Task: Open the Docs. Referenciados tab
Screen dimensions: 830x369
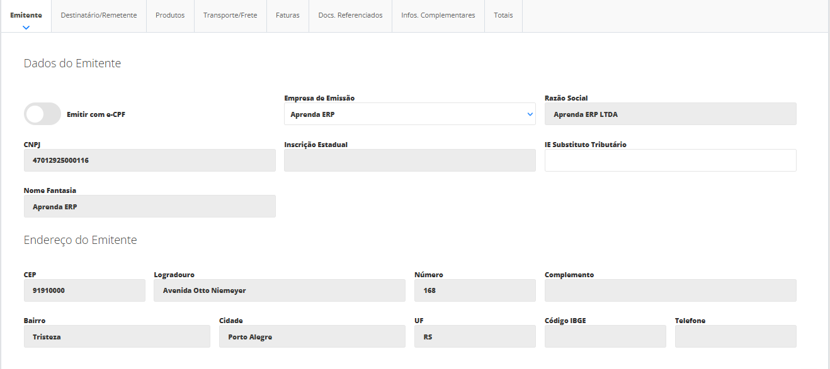Action: coord(350,15)
